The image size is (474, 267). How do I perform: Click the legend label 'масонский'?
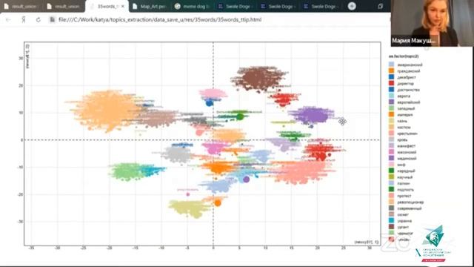(x=407, y=152)
